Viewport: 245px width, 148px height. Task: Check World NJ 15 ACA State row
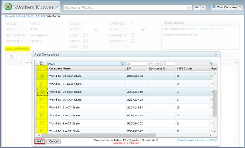(x=42, y=100)
